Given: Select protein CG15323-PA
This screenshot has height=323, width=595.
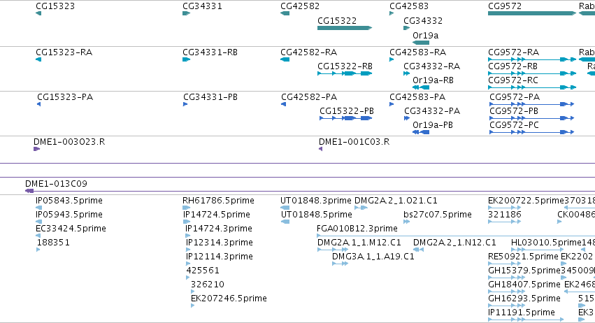Looking at the screenshot, I should point(65,96).
